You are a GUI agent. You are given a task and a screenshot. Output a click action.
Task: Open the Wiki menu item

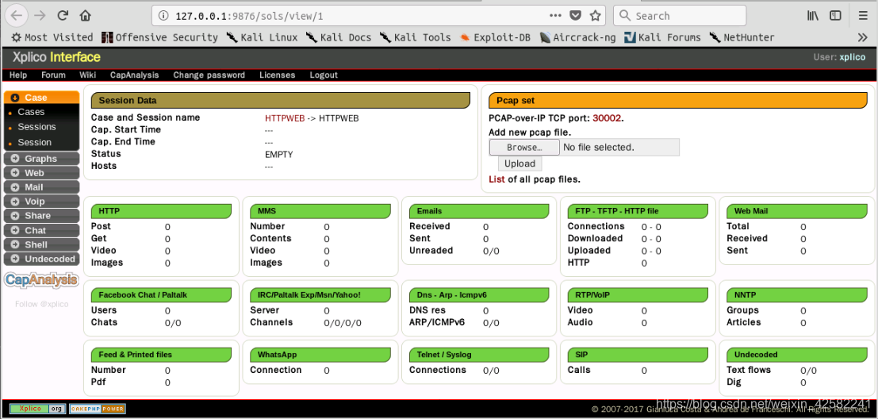(87, 75)
